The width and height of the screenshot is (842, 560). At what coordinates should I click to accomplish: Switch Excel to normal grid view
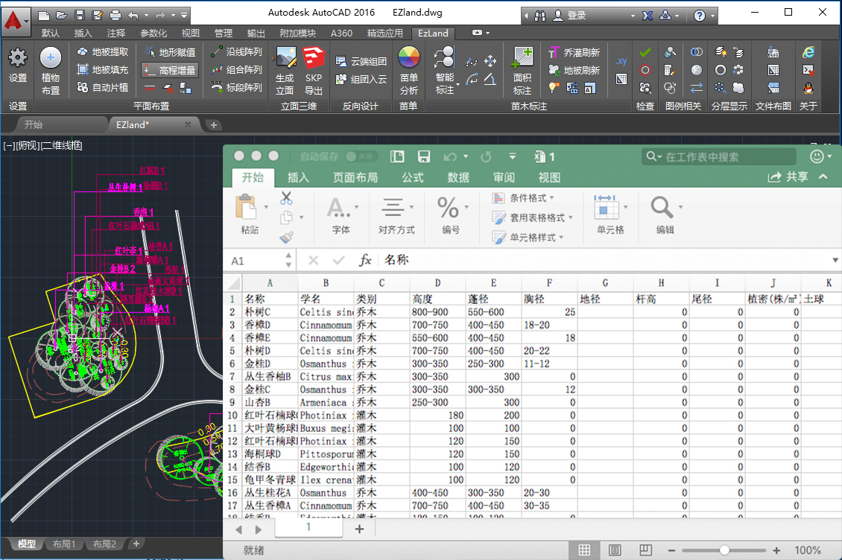(584, 550)
